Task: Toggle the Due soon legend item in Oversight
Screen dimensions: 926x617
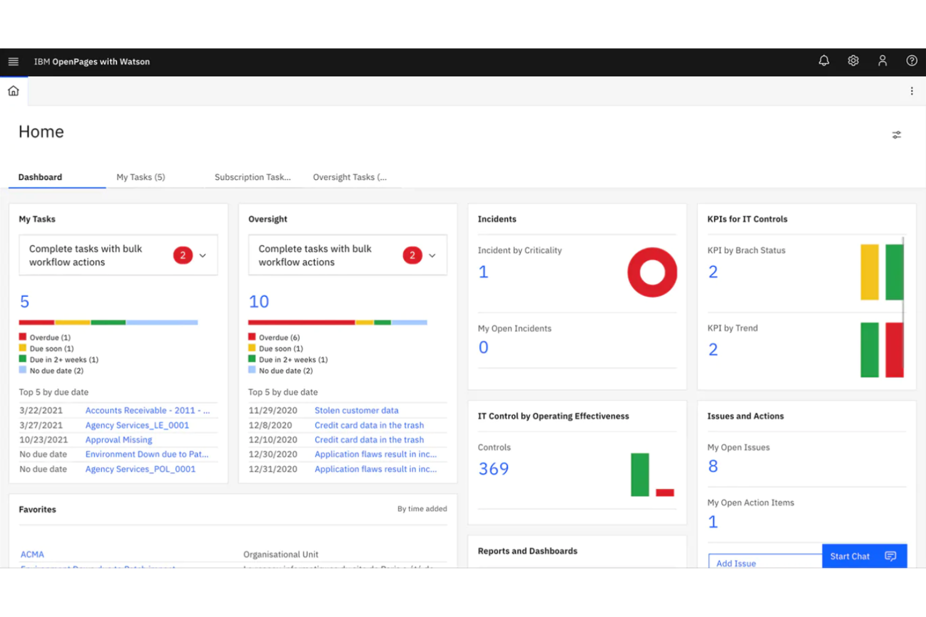Action: (x=280, y=348)
